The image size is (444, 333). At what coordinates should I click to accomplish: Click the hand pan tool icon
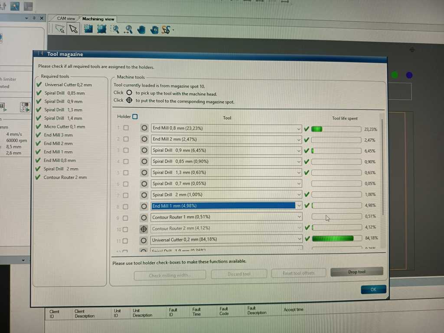tap(141, 30)
